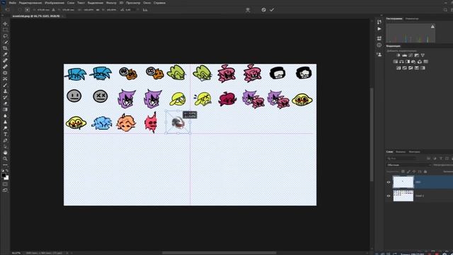
Task: Select the Blur tool
Action: pos(5,115)
